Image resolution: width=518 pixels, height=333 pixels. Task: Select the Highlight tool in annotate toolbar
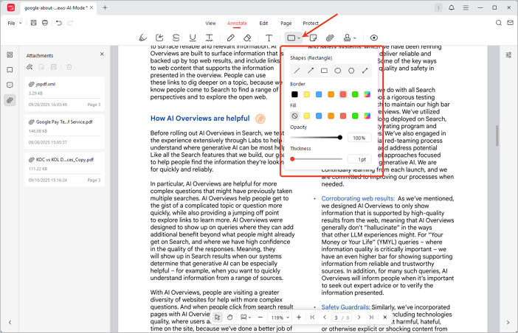coord(142,38)
